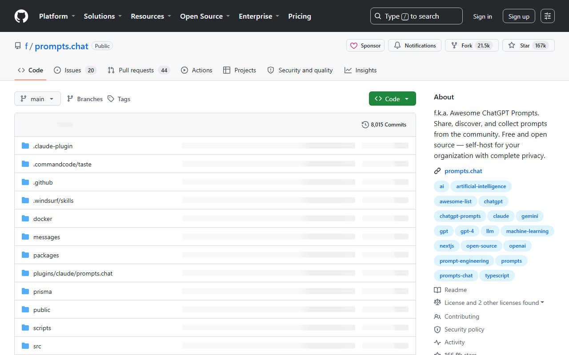
Task: Open the Projects tab
Action: click(240, 70)
